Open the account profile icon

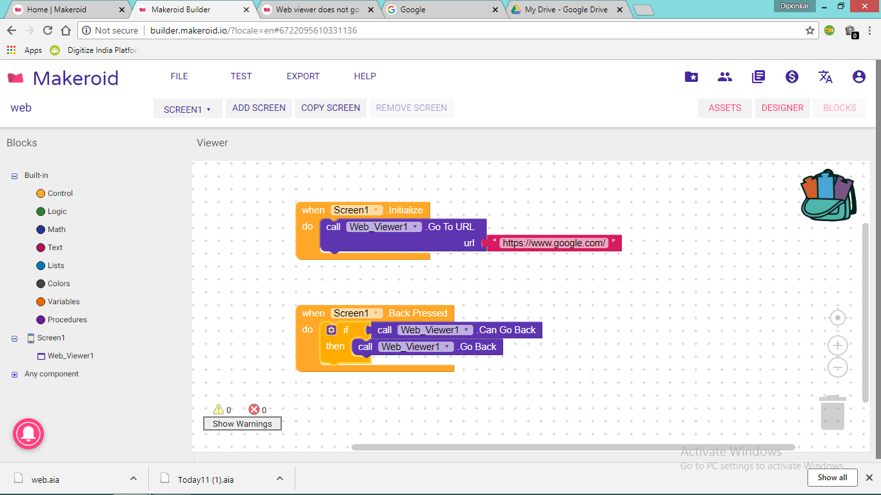coord(858,77)
